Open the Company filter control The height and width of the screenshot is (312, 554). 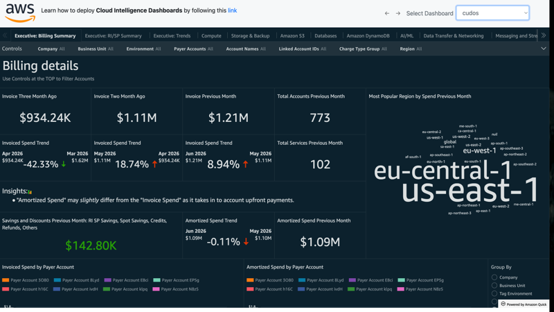(51, 49)
